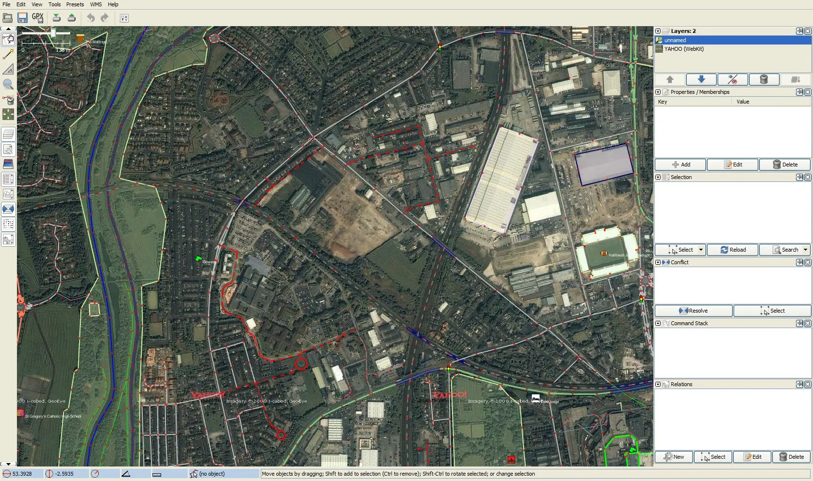The image size is (813, 481).
Task: Open the Presets menu
Action: point(75,4)
